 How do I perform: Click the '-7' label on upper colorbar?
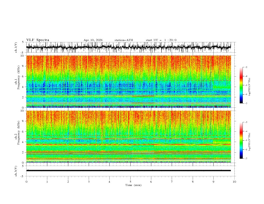246,103
